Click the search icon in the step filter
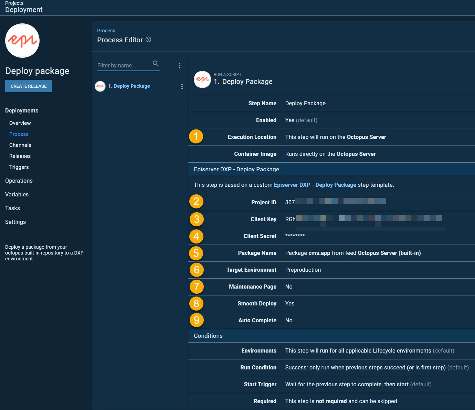The image size is (475, 410). click(x=156, y=64)
